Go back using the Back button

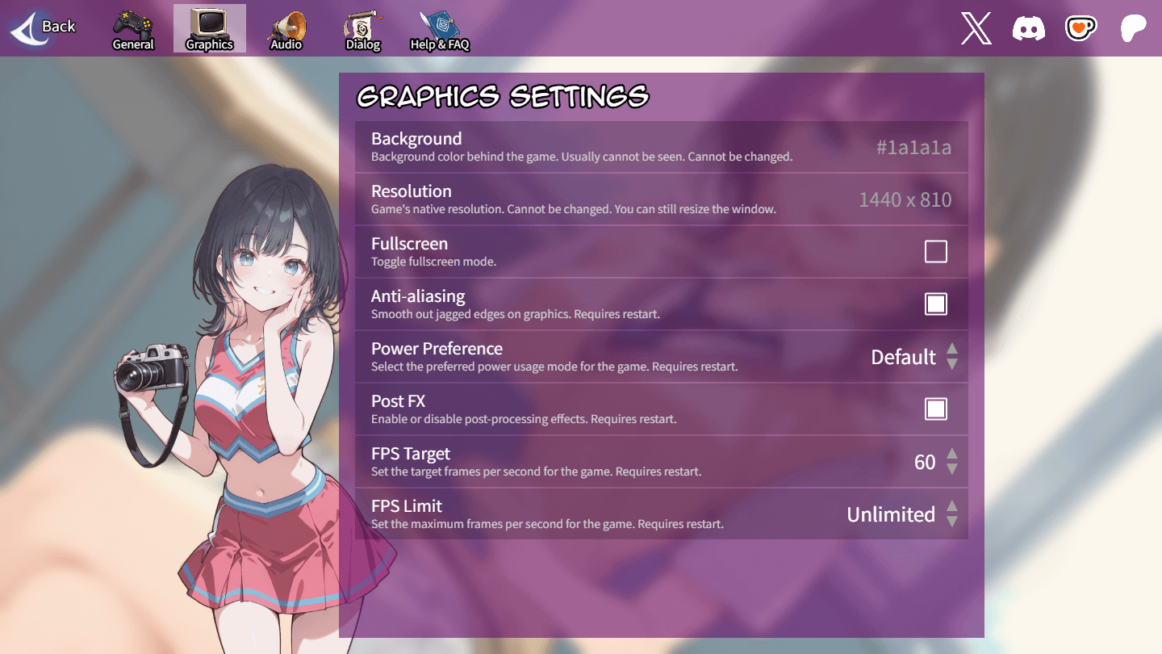[43, 27]
